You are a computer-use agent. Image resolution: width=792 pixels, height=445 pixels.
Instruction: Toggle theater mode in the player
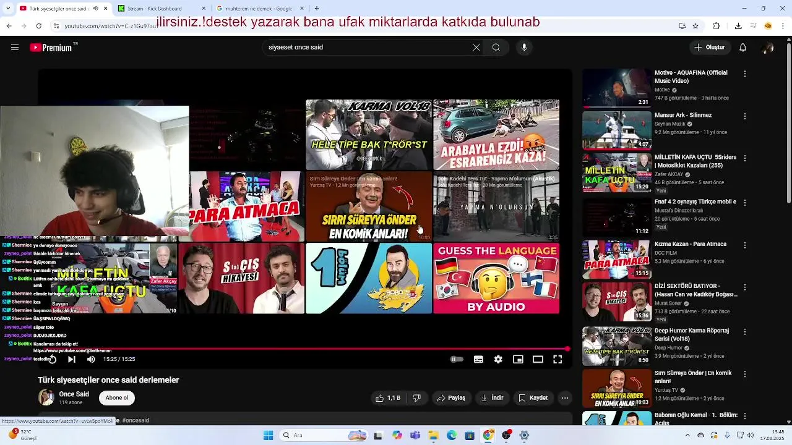(x=538, y=359)
